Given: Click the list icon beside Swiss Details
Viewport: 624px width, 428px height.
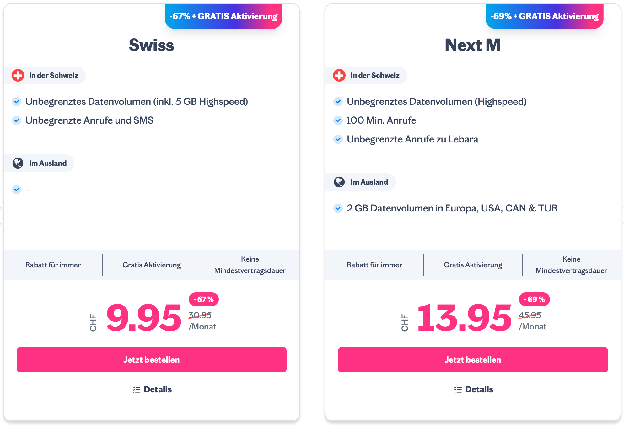Looking at the screenshot, I should pyautogui.click(x=137, y=389).
